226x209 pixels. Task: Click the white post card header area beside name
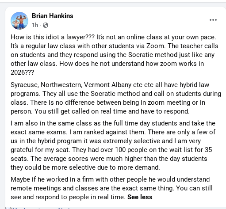(x=140, y=20)
